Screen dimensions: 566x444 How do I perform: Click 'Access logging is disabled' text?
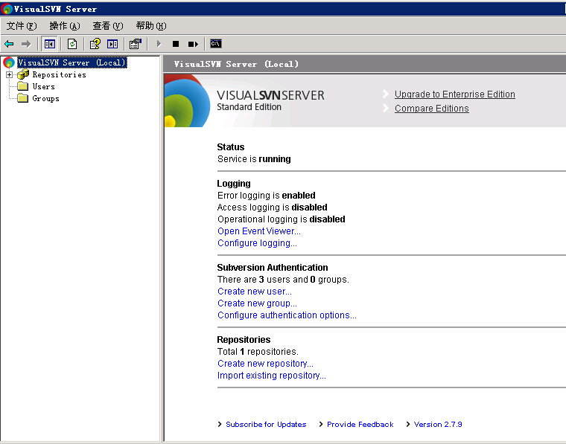[272, 207]
